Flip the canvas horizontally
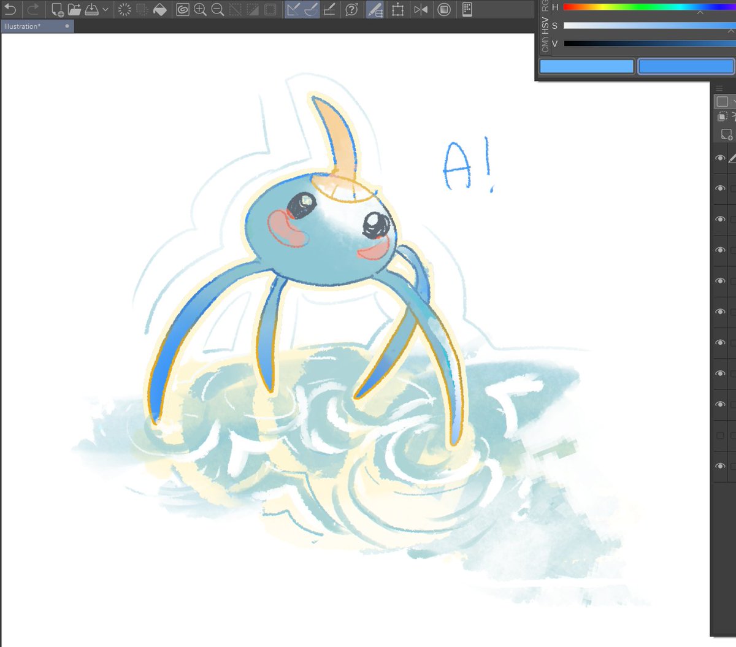This screenshot has width=736, height=647. (x=421, y=9)
